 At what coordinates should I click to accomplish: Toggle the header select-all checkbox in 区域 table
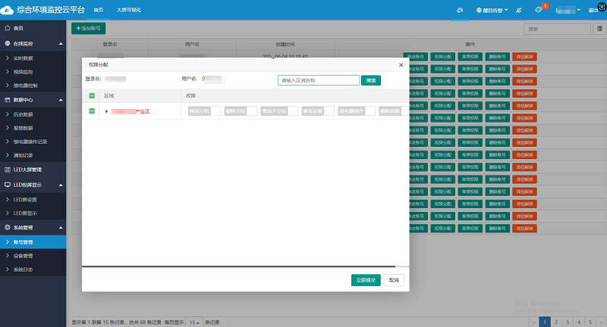coord(92,96)
